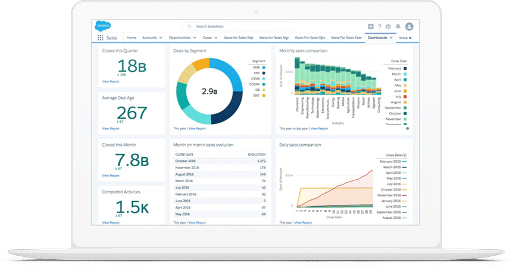
Task: Open the More navigation menu
Action: click(x=405, y=38)
